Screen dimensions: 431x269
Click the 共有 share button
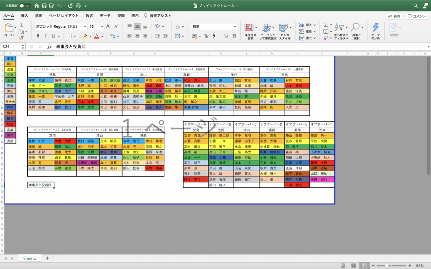394,16
